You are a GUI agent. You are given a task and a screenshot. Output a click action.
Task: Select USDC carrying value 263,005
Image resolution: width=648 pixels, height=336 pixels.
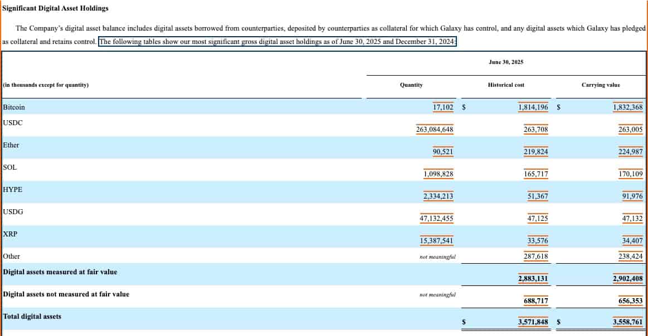click(x=630, y=129)
